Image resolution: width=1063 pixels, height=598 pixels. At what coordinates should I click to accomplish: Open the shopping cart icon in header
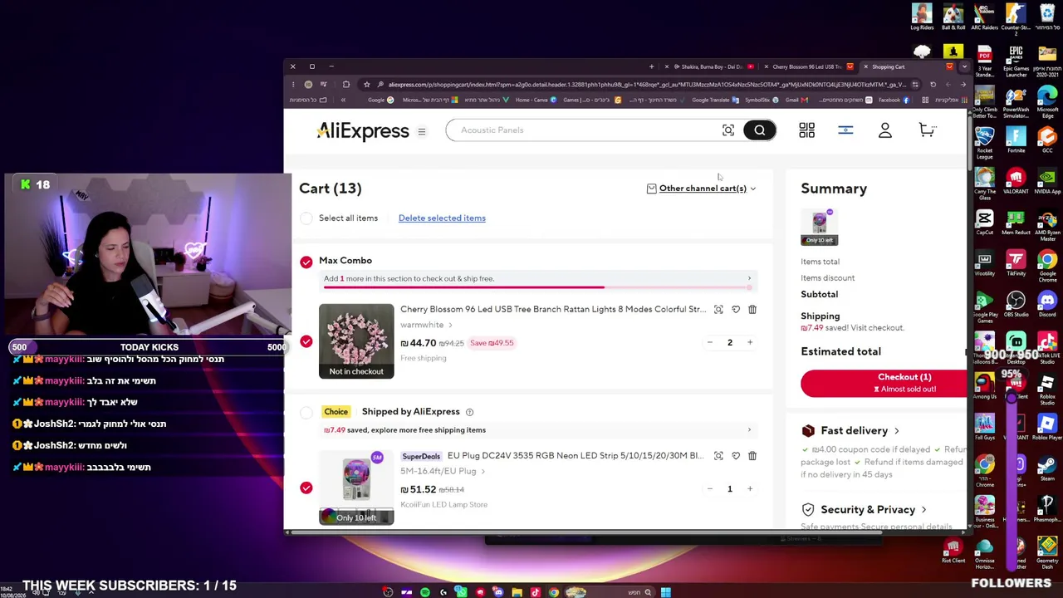click(927, 130)
